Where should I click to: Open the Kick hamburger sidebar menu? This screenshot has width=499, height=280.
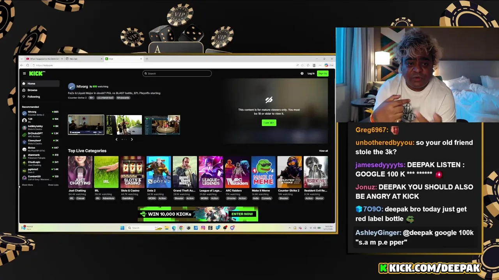(24, 73)
